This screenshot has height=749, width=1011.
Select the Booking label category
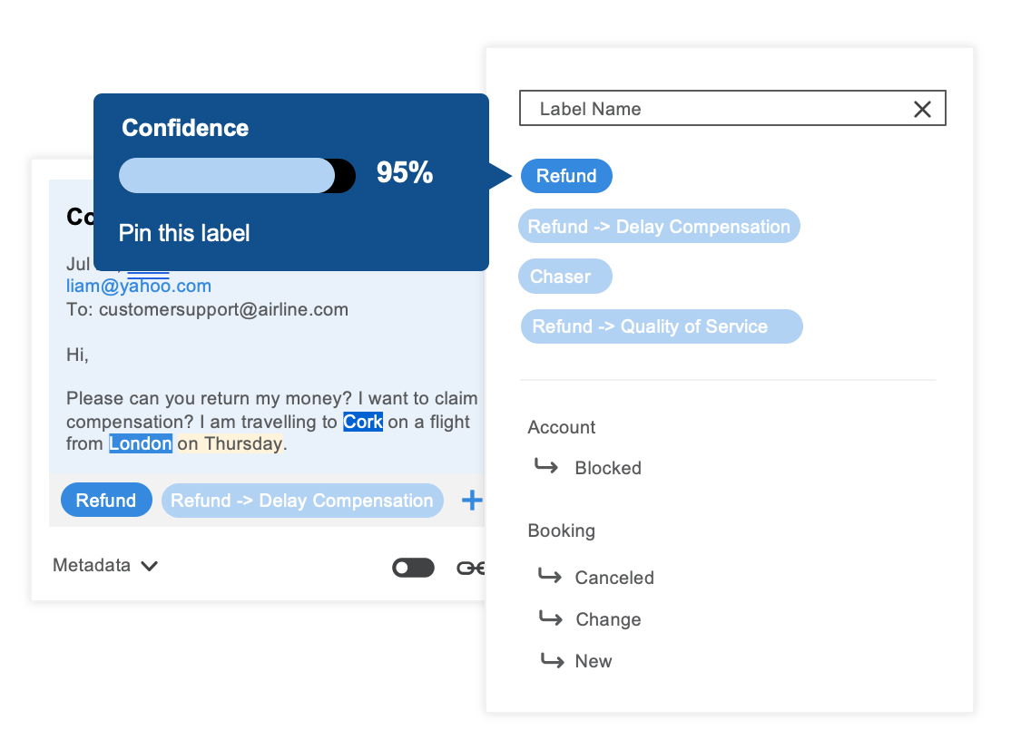coord(561,530)
